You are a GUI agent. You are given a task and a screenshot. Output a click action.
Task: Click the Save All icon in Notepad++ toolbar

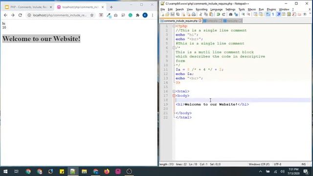coord(178,14)
